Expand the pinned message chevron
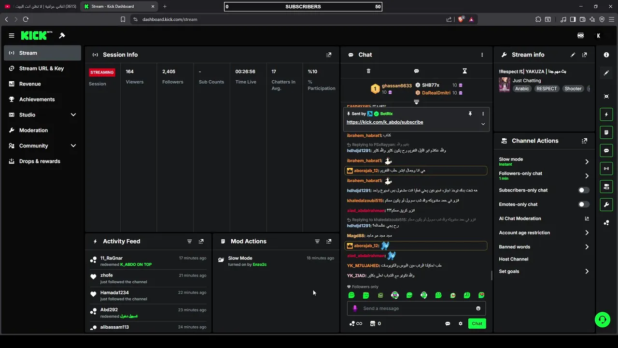This screenshot has width=618, height=348. coord(483,124)
